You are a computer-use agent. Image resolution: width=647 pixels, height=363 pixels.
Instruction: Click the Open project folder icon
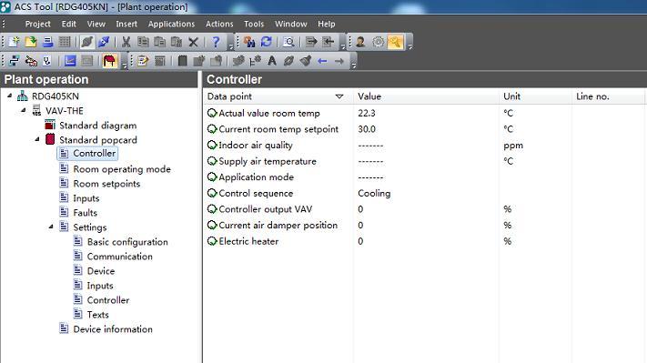(x=31, y=42)
